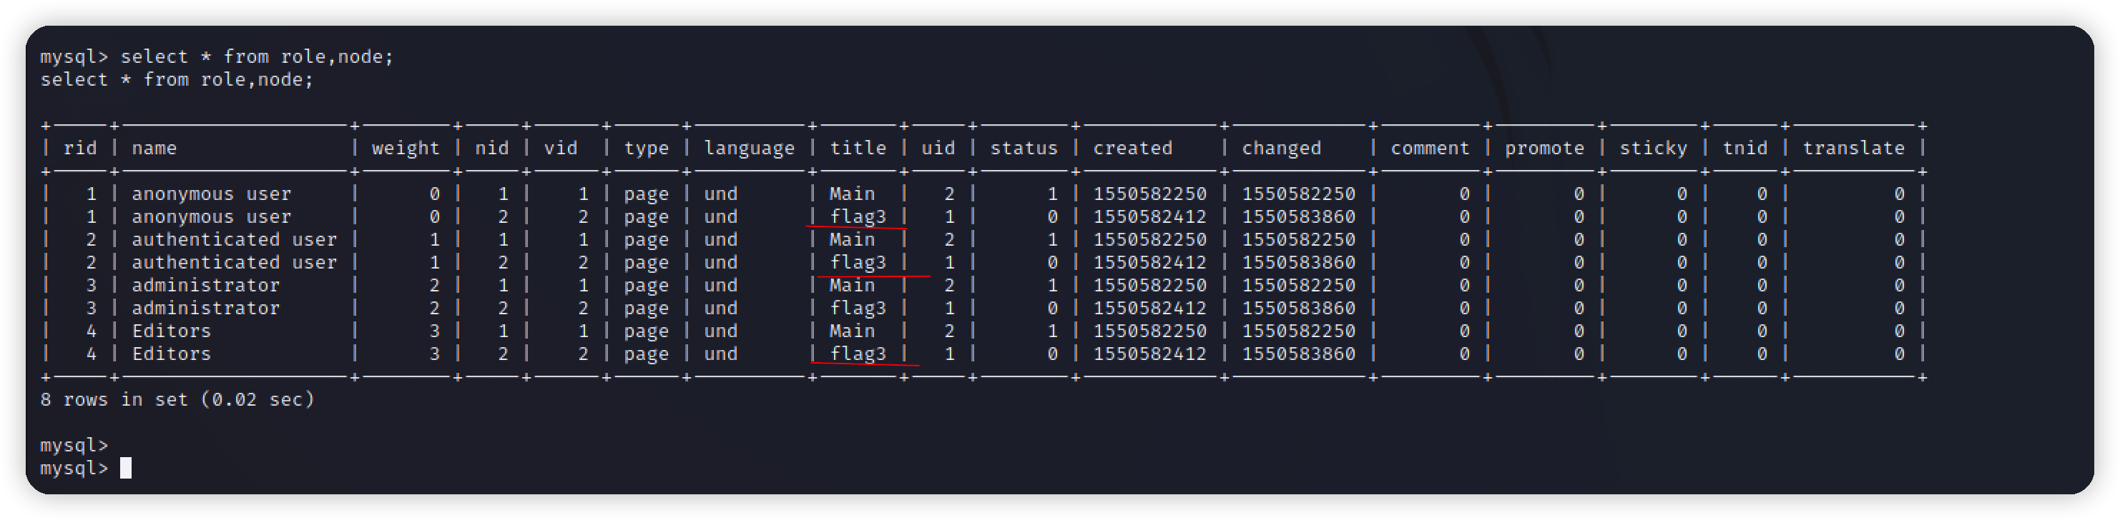2120x520 pixels.
Task: Click created value 1550582250 in authenticated user row
Action: [x=1149, y=239]
